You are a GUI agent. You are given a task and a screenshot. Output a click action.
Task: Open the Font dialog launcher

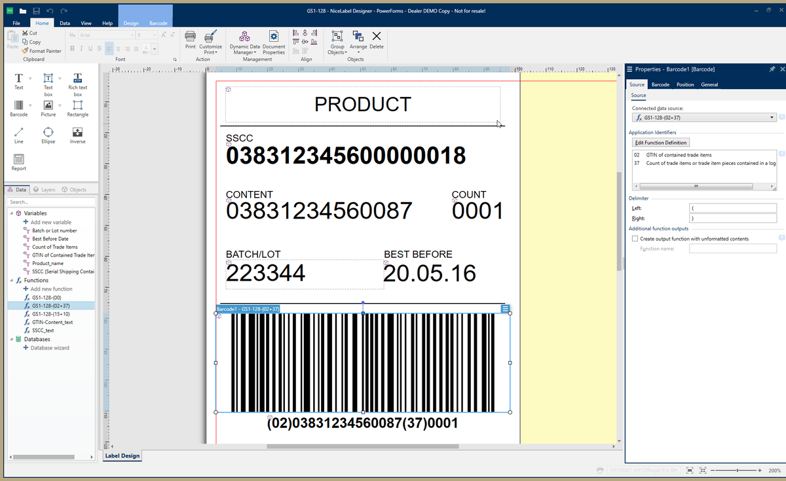pos(175,60)
